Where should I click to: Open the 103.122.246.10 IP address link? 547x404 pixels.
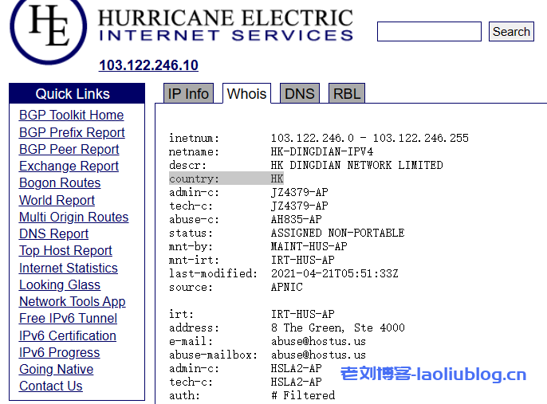[x=148, y=65]
